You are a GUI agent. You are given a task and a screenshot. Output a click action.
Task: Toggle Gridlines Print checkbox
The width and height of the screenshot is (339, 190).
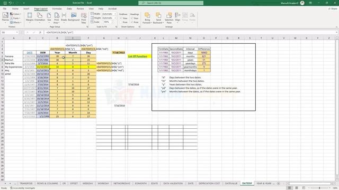click(121, 22)
